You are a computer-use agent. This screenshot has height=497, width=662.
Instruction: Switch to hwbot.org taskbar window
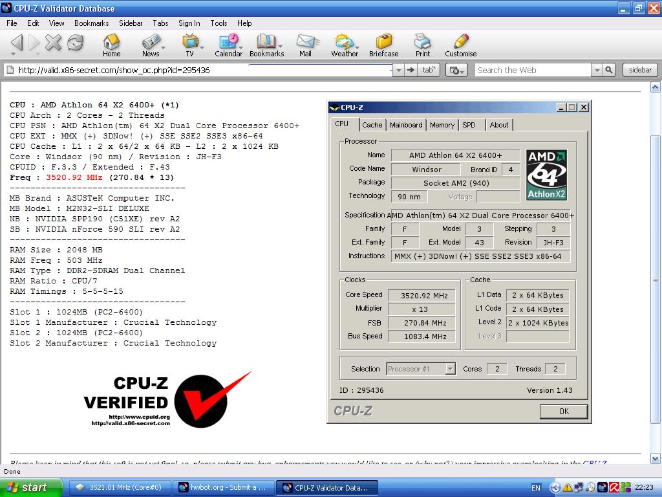[223, 487]
